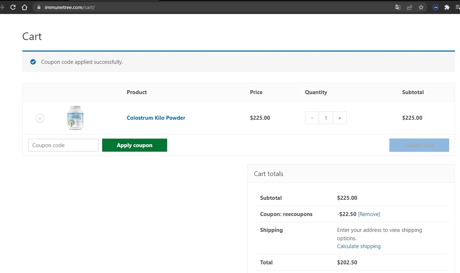Click the Shipping label in cart totals
Viewport: 460px width, 273px height.
click(x=271, y=230)
